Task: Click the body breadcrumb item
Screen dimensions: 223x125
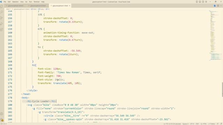Action: [x=41, y=9]
